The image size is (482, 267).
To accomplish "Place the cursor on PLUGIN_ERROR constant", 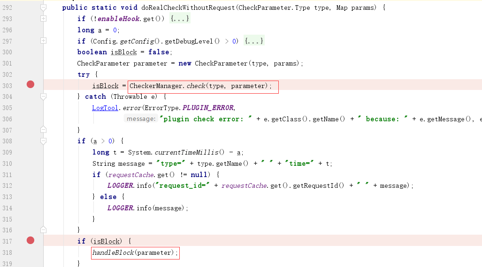I will click(208, 108).
